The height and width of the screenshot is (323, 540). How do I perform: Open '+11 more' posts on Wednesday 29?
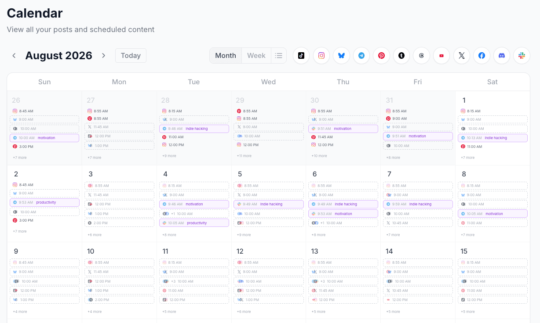[244, 156]
